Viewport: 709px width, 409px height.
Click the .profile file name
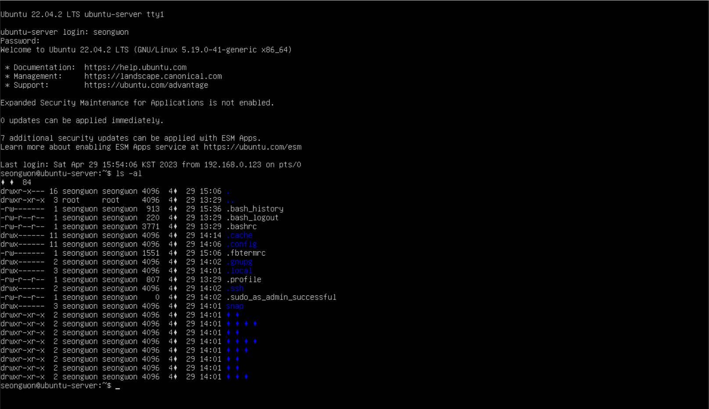(244, 279)
